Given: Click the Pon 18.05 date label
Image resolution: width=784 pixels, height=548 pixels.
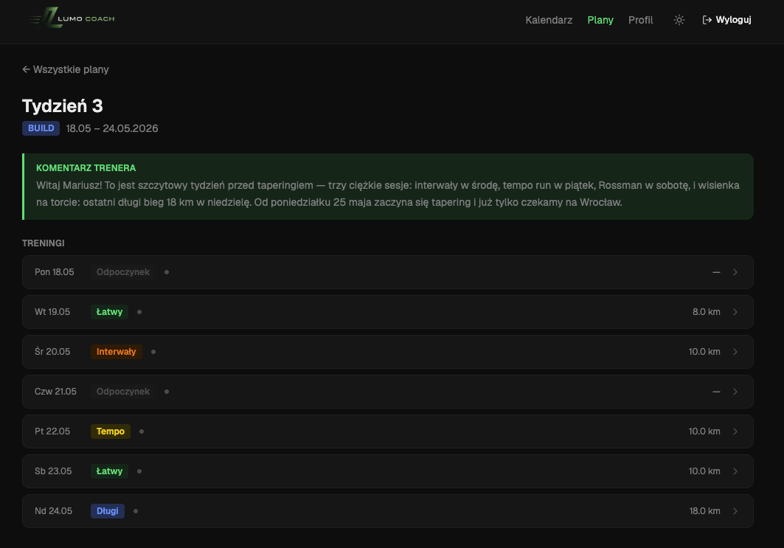Looking at the screenshot, I should coord(54,272).
